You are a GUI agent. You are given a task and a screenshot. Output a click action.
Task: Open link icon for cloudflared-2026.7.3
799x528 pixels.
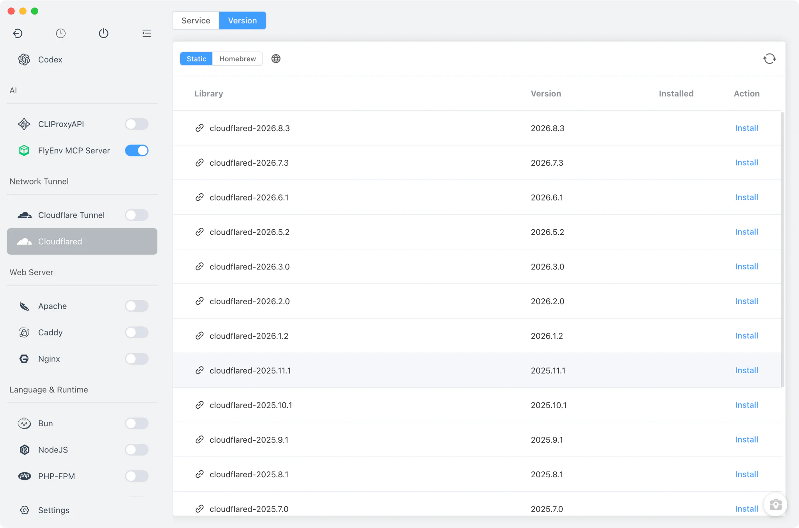point(200,163)
